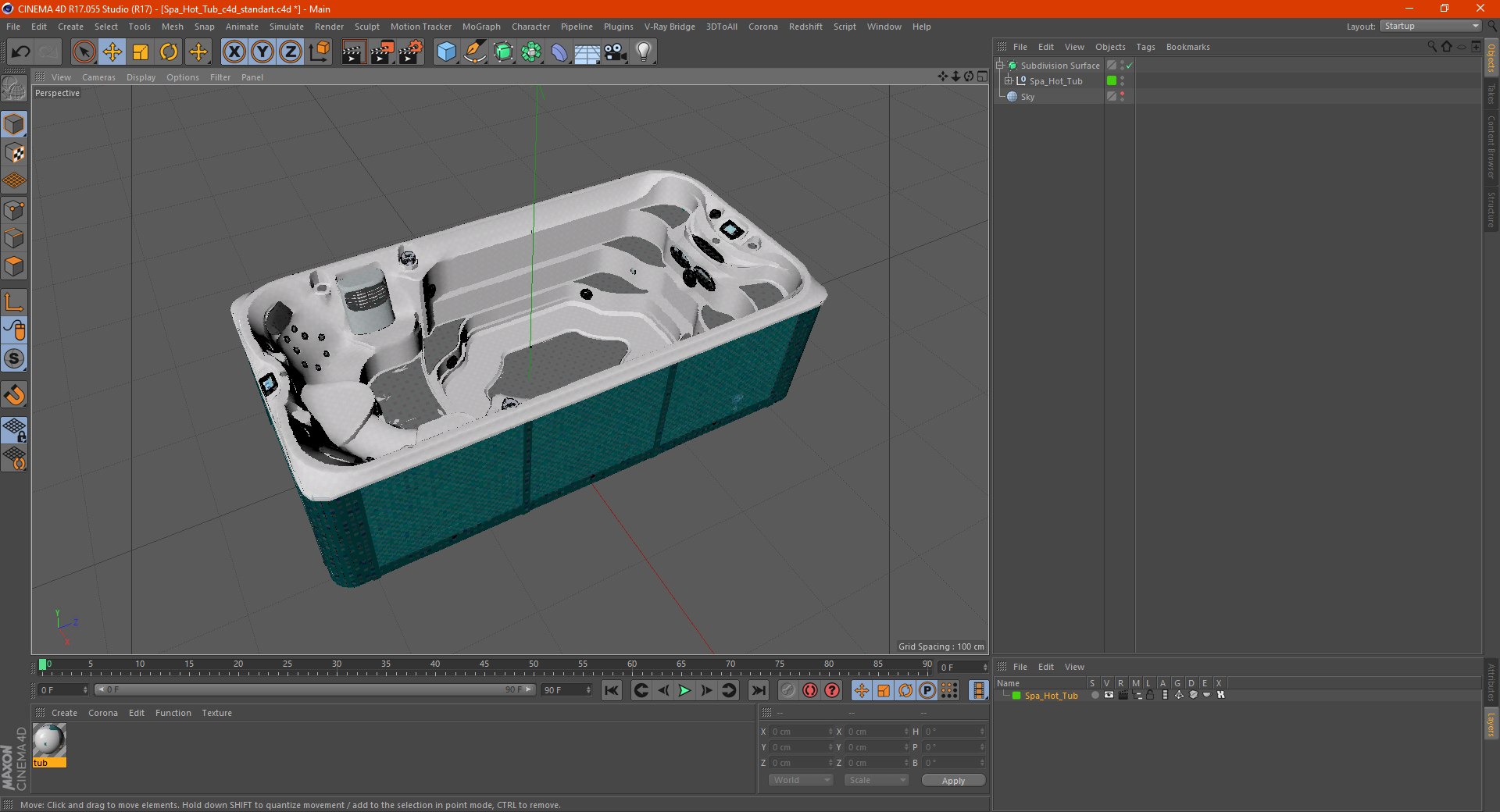The image size is (1500, 812).
Task: Toggle Spa_Hot_Tub layer view visibility icon
Action: tap(1109, 695)
